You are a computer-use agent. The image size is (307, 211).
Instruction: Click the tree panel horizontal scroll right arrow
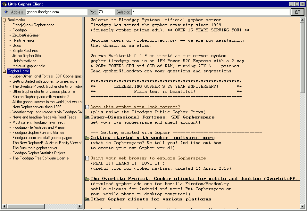point(80,207)
